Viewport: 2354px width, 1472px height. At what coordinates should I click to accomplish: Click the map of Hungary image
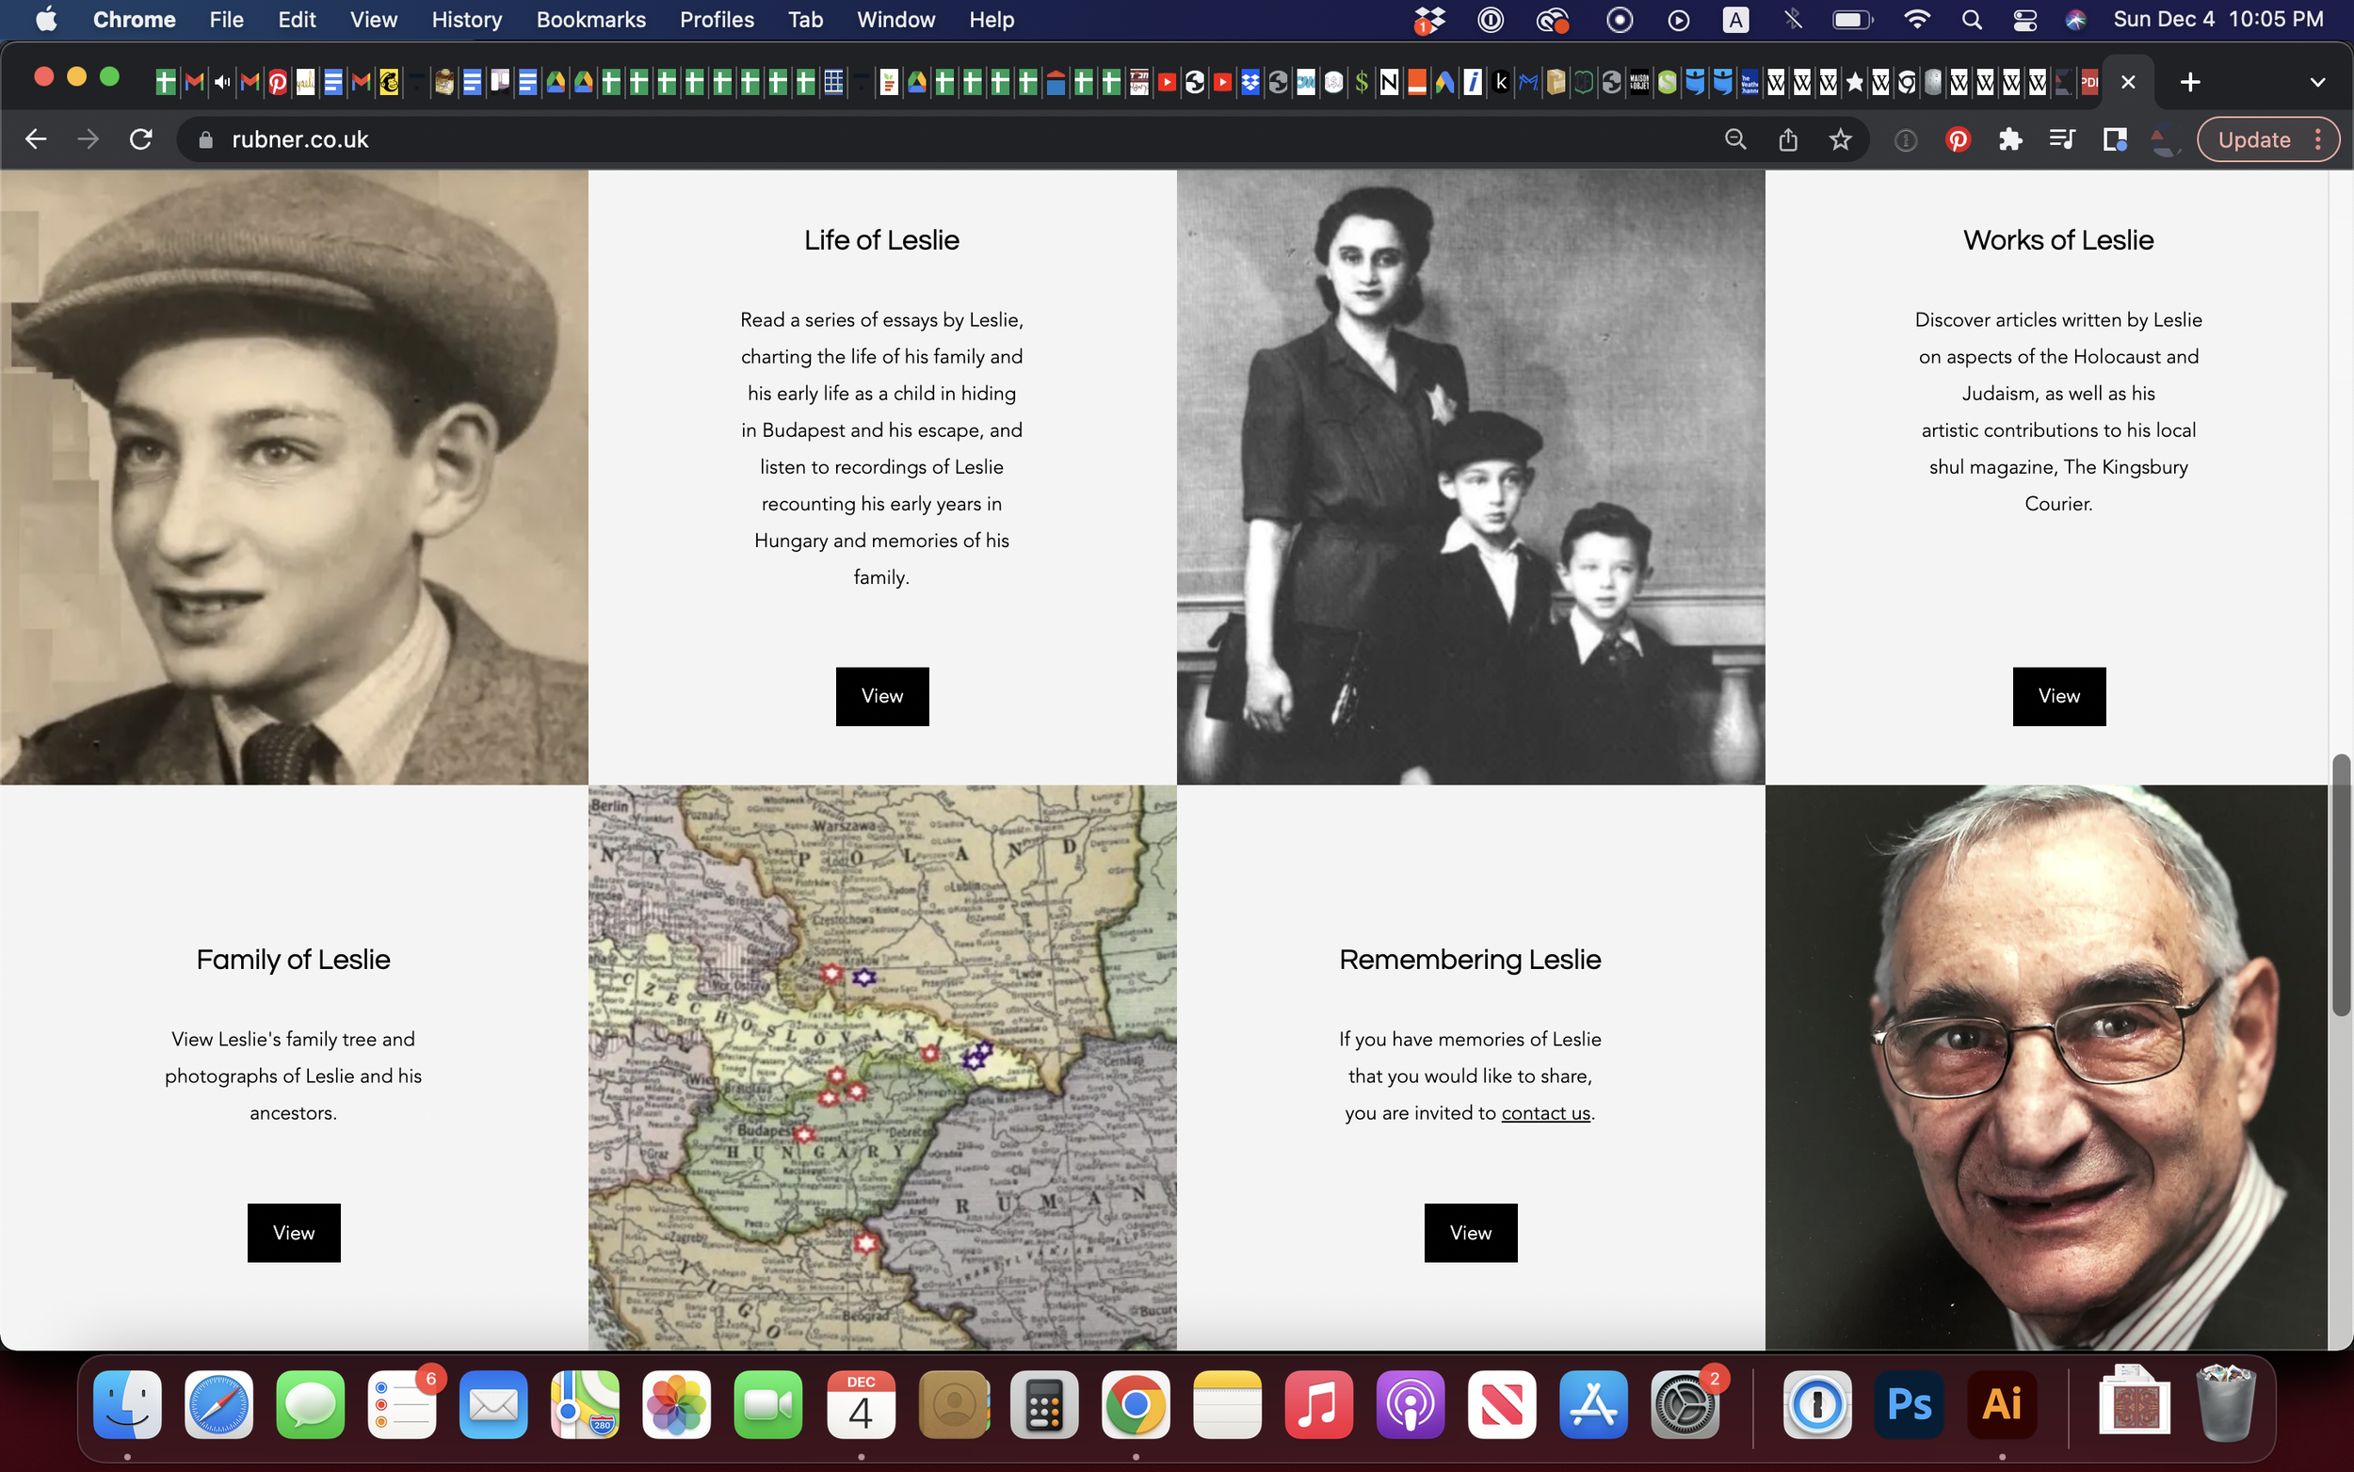click(881, 1067)
